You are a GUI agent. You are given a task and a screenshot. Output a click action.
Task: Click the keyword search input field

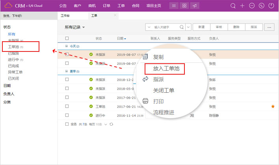[x=166, y=27]
